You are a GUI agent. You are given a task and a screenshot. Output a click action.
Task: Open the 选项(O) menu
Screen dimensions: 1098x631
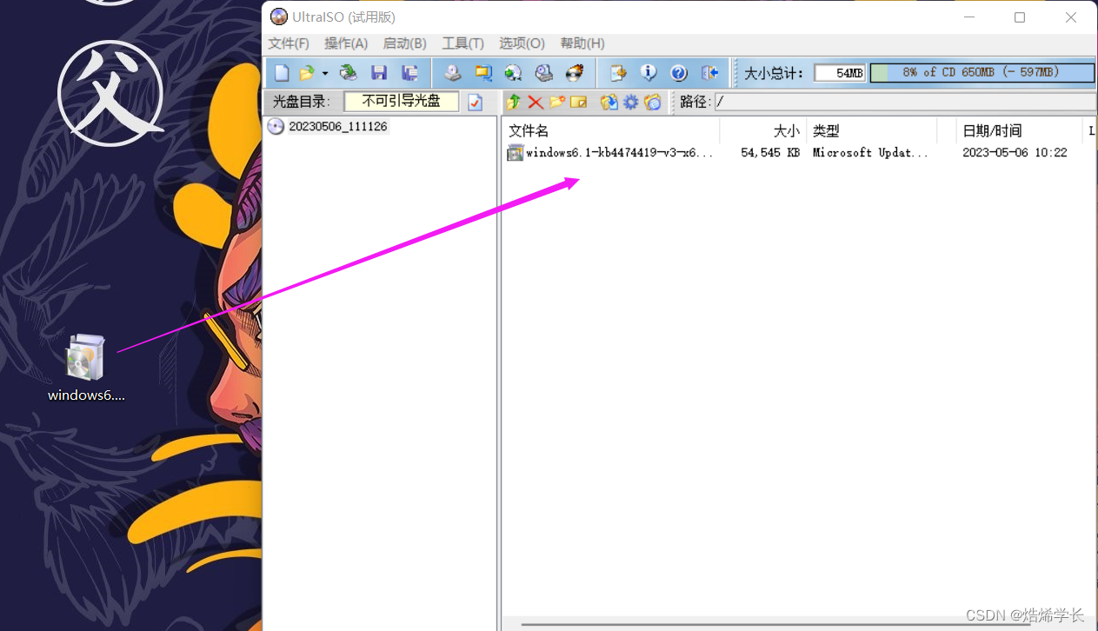coord(522,43)
